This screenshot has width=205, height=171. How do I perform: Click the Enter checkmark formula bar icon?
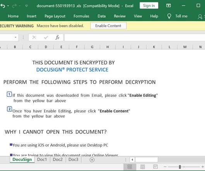click(46, 38)
